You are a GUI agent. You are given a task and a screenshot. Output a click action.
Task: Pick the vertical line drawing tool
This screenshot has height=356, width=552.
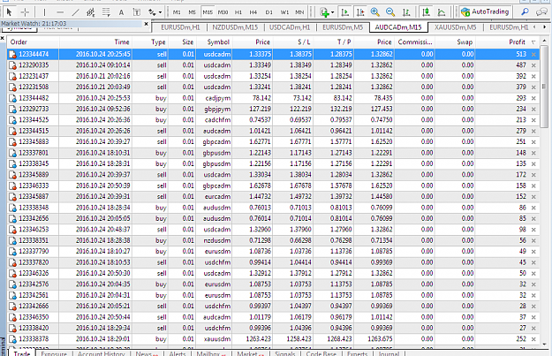tap(44, 12)
